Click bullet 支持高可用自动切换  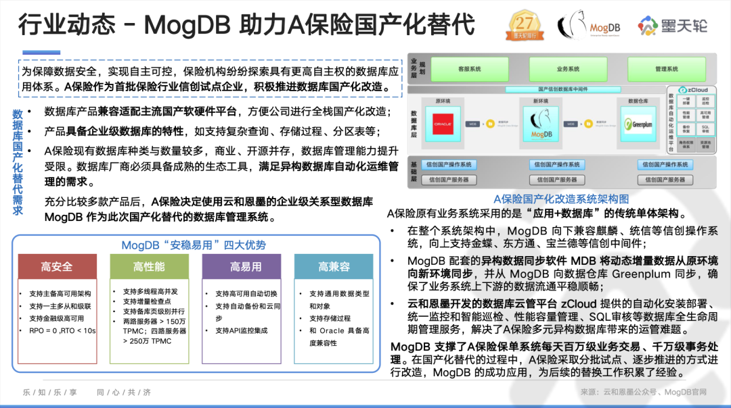point(246,294)
